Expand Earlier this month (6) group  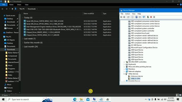(23, 43)
